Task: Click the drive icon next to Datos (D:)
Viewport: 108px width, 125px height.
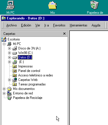Action: click(15, 58)
